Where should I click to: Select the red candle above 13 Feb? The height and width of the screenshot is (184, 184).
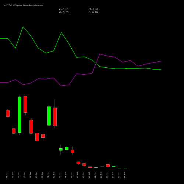(108, 166)
